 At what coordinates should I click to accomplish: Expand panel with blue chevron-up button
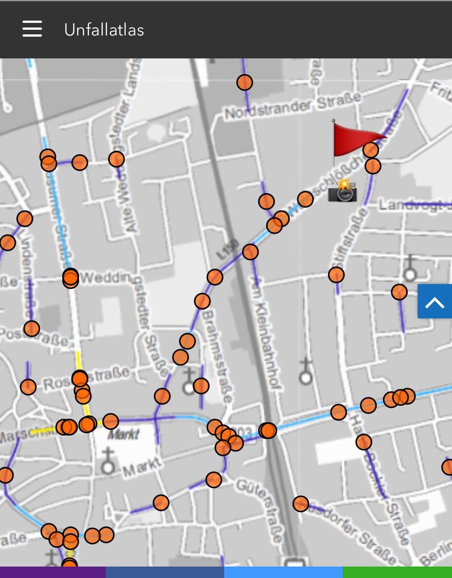click(435, 302)
